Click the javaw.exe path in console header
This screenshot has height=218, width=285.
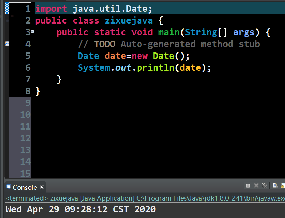tap(210, 198)
